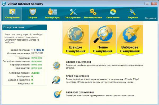
Task: Toggle Перевірка завантажень включено status
Action: click(x=37, y=61)
